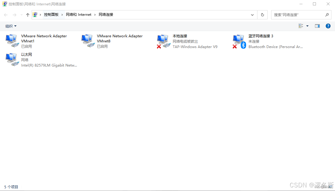The width and height of the screenshot is (335, 191).
Task: Open the 组织 dropdown menu
Action: point(11,26)
